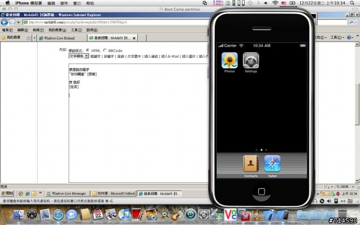Click the Windows 開始 Start button

pos(7,193)
